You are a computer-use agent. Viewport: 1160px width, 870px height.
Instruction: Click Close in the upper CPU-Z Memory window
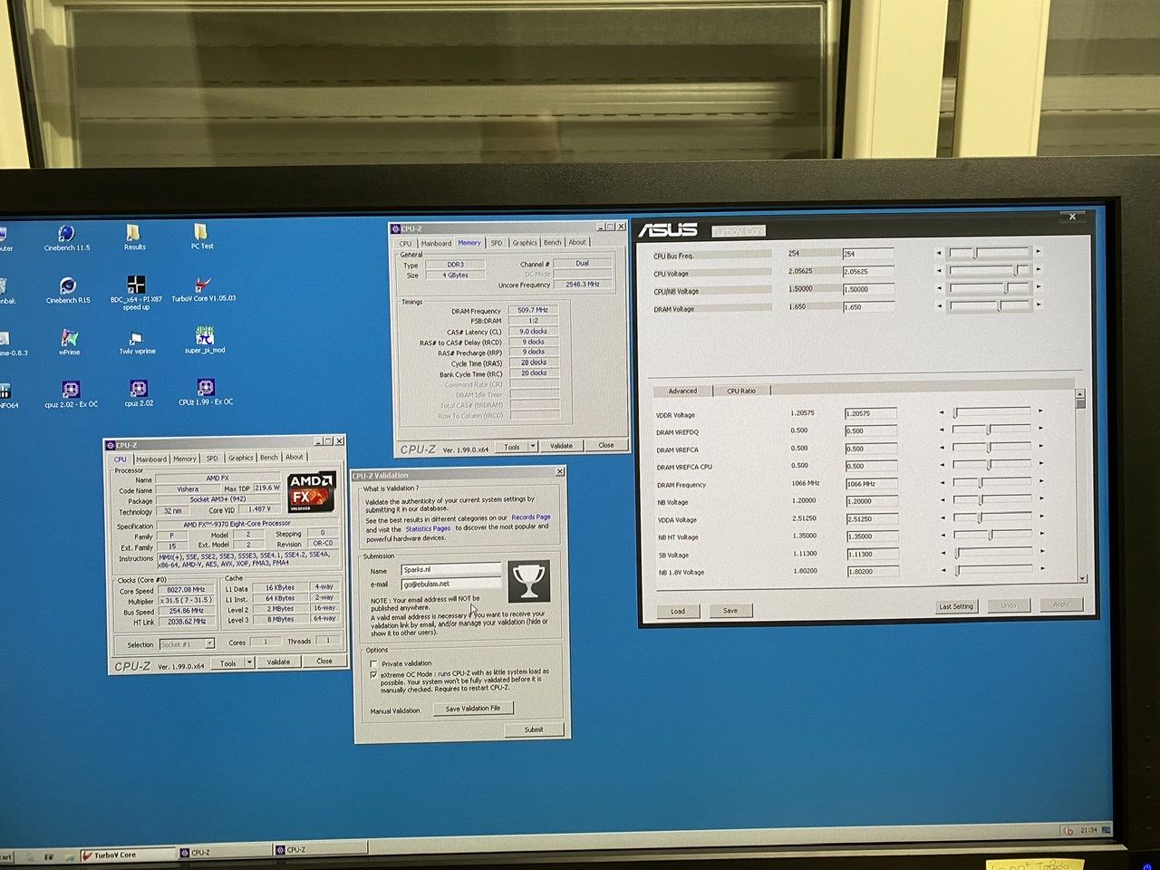click(x=606, y=445)
